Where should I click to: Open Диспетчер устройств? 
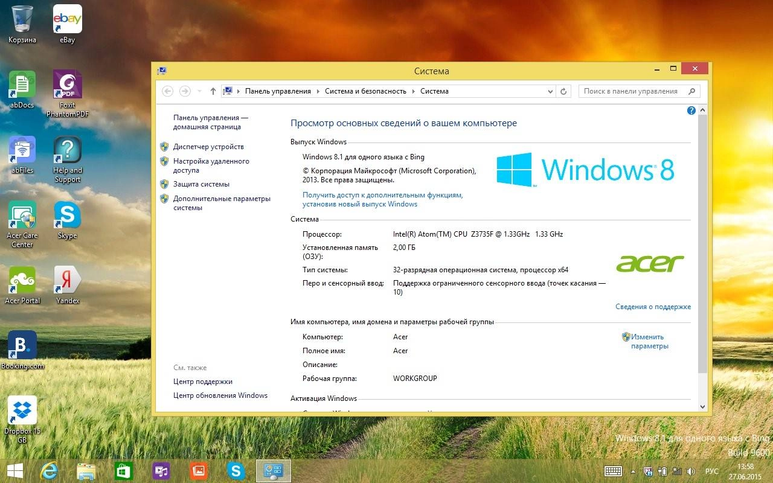click(208, 147)
